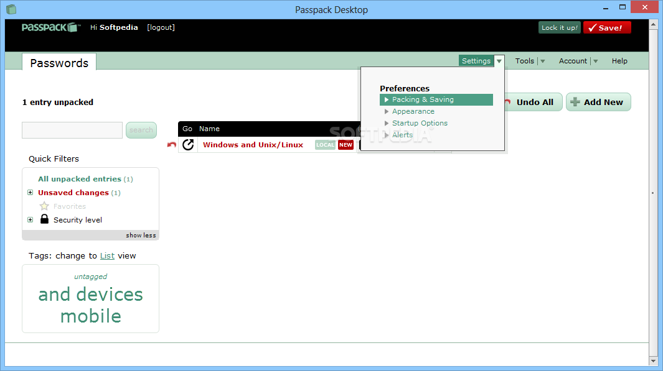Click the Go column header
663x371 pixels.
pos(187,129)
